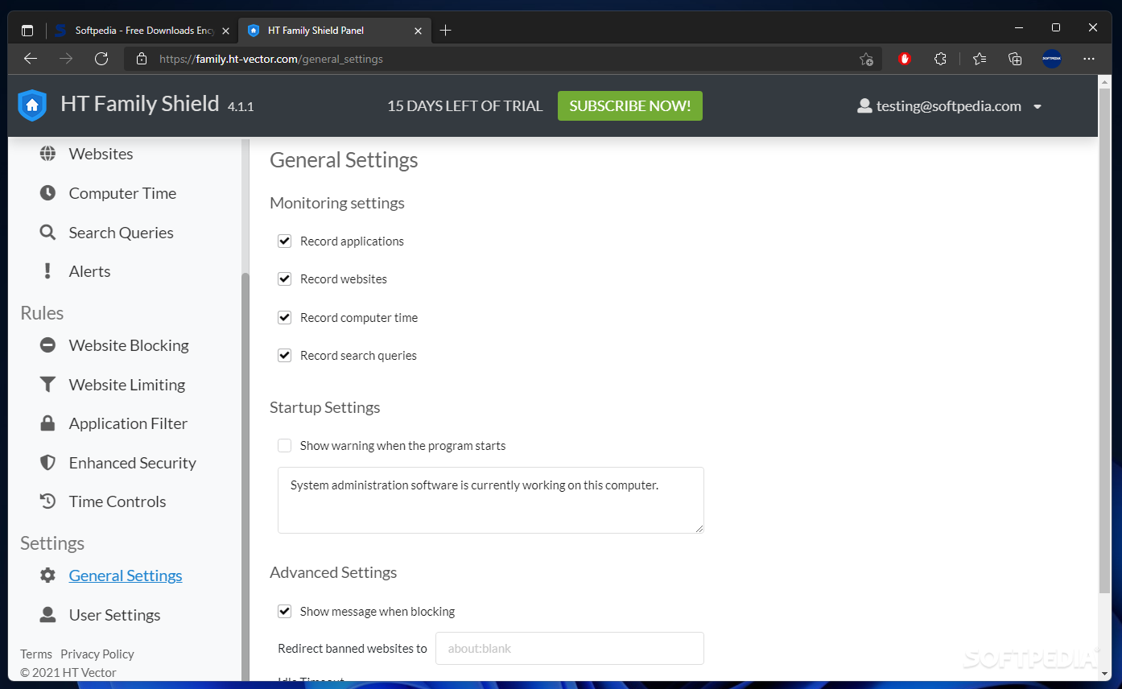This screenshot has width=1122, height=689.
Task: Click the Application Filter padlock icon
Action: tap(48, 423)
